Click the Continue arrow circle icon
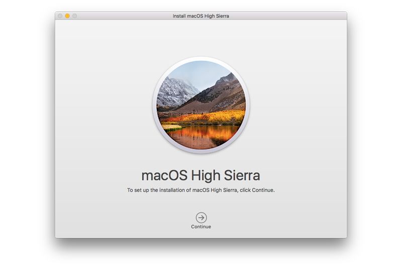Viewport: 402px width, 267px height. [202, 218]
